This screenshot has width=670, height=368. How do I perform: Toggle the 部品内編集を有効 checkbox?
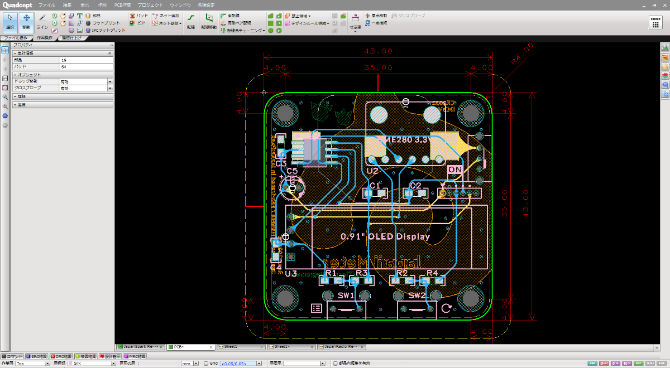tap(334, 363)
